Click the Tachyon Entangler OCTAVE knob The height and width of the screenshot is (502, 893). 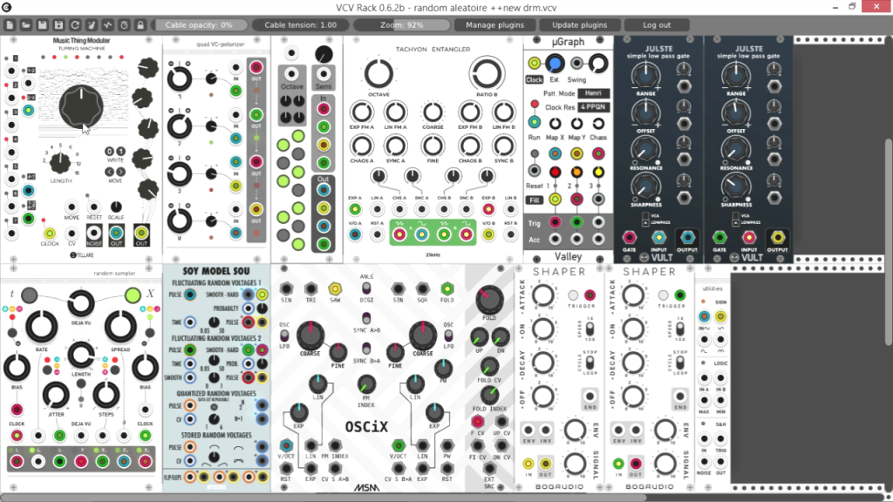(x=378, y=74)
